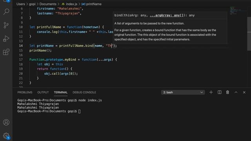Click the terminal prompt input cursor
251x141 pixels.
[x=79, y=111]
